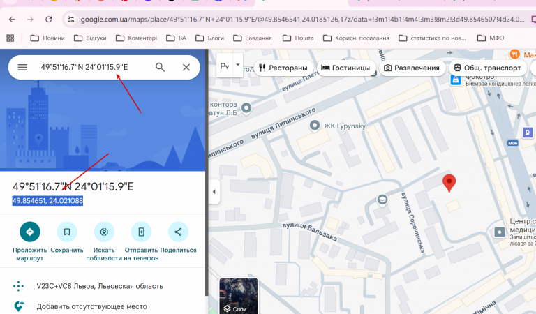Screen dimensions: 536x314
Task: Click the Maps search box with coordinates
Action: (84, 67)
